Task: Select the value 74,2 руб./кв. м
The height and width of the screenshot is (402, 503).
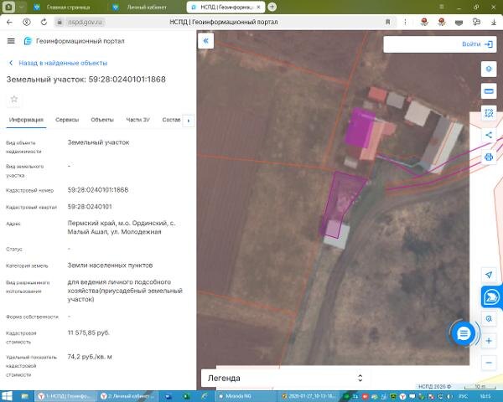Action: click(x=90, y=357)
